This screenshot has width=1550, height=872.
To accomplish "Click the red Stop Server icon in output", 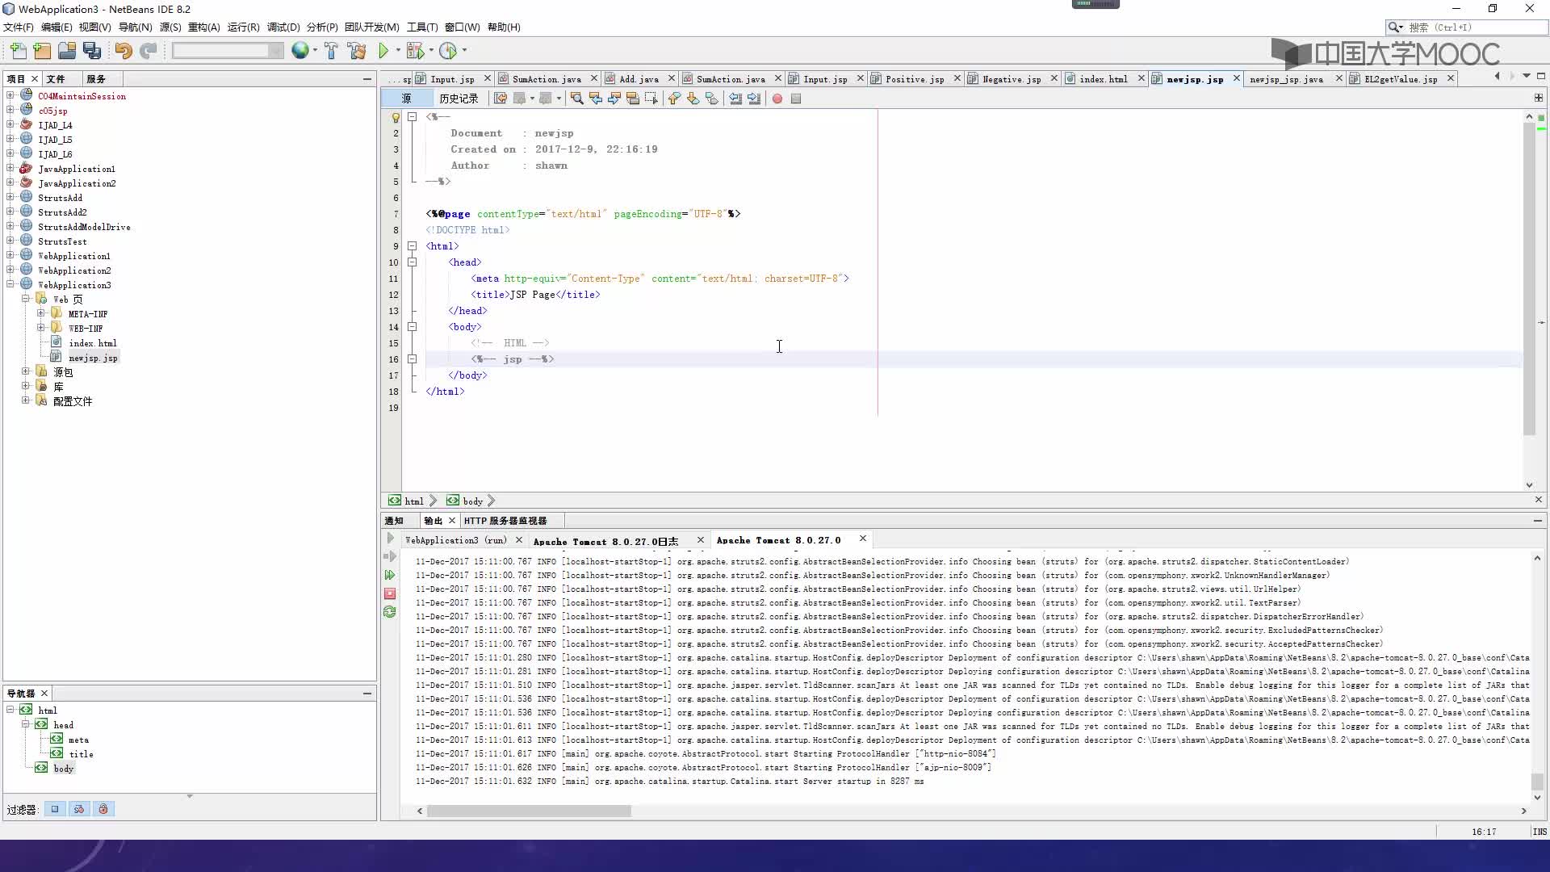I will (390, 593).
